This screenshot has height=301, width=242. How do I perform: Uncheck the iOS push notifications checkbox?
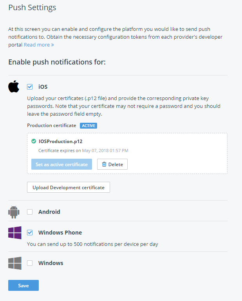[30, 87]
